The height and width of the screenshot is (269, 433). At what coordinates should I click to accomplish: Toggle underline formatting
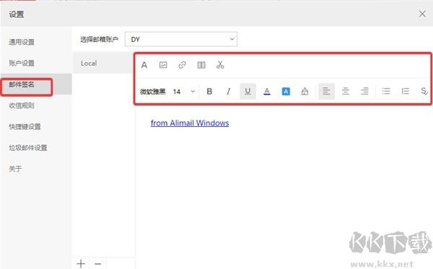tap(248, 92)
